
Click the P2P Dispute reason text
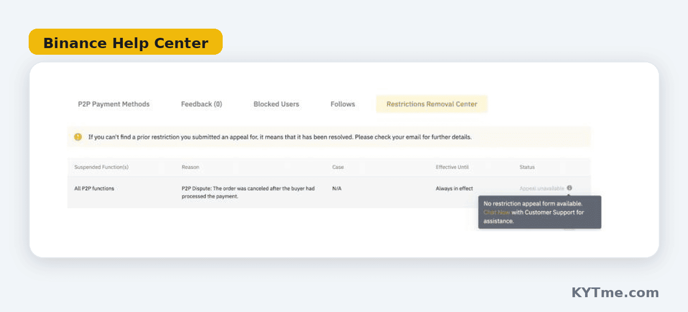248,192
